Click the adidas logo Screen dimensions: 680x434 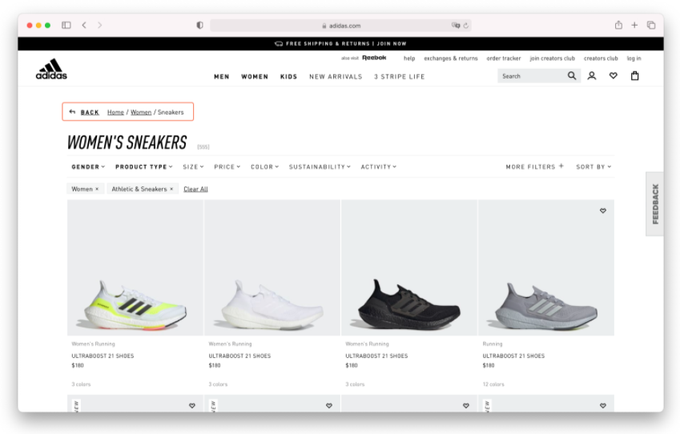click(51, 70)
